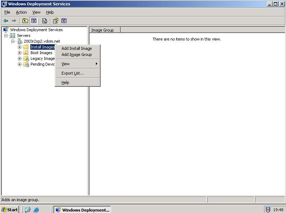Select the Servers tree item label
This screenshot has height=213, width=286.
point(23,35)
